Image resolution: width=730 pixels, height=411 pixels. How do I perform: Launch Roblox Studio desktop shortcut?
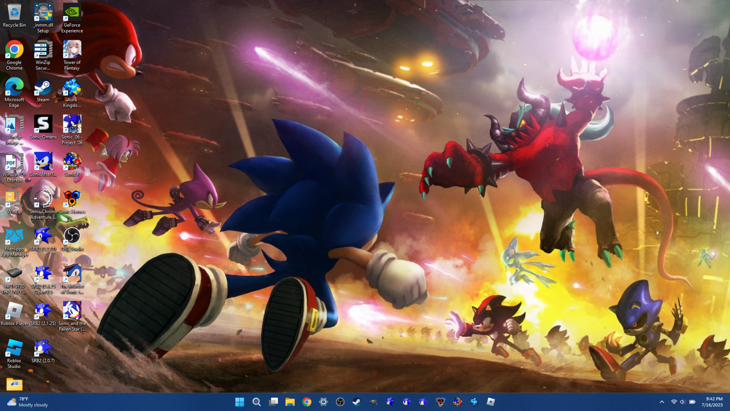point(14,354)
